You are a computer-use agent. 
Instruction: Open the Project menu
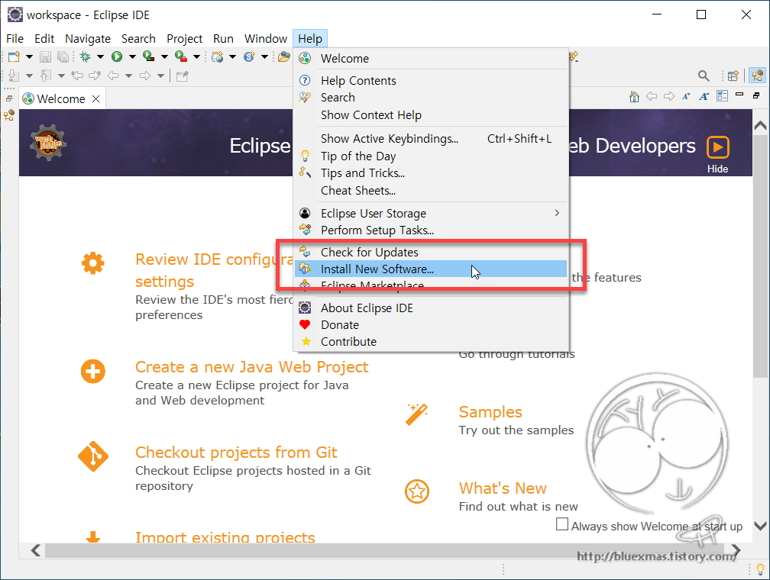pos(184,39)
